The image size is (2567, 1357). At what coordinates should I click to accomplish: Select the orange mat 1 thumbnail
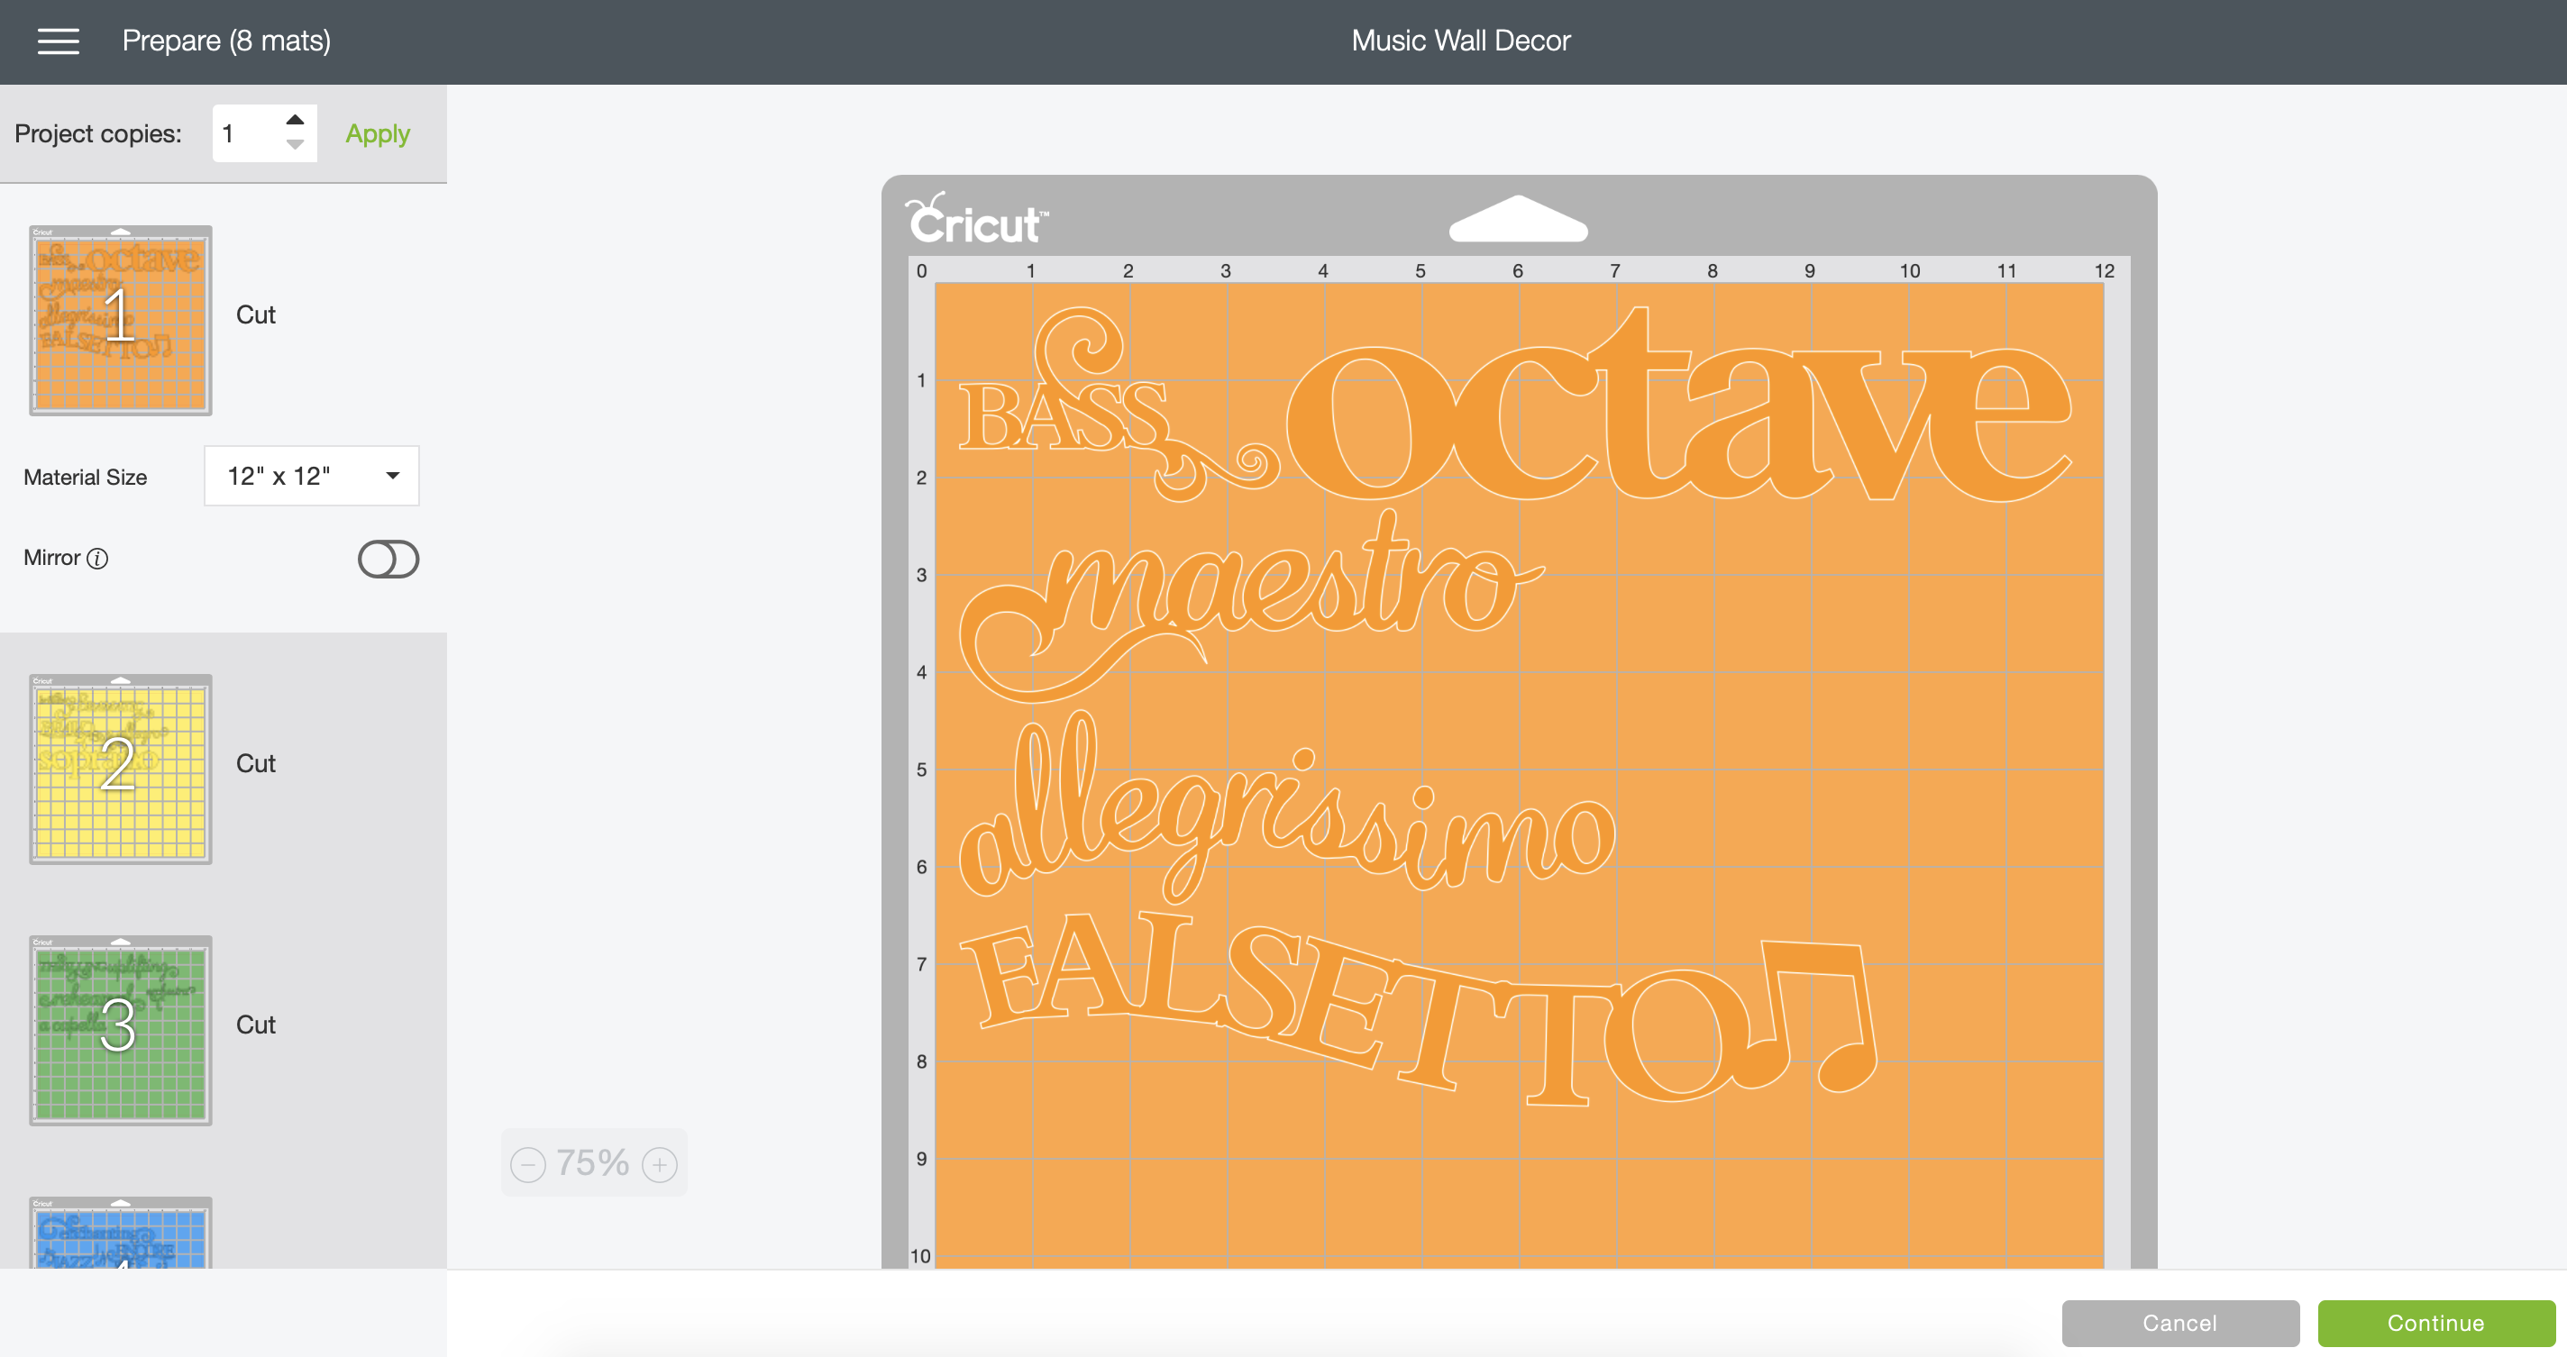(121, 320)
